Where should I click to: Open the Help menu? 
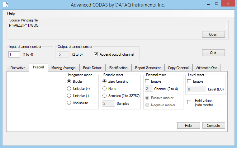pos(11,13)
